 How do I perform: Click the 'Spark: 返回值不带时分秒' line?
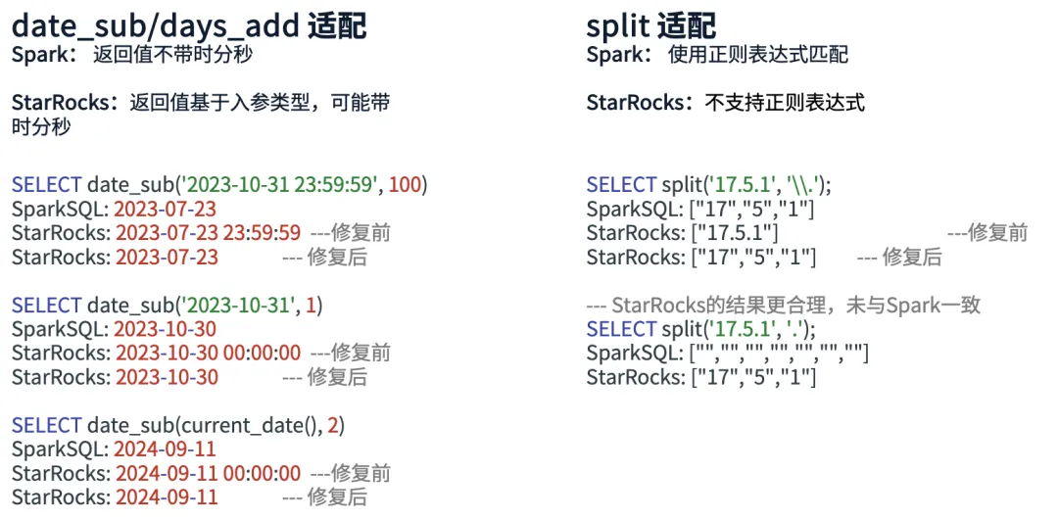[x=132, y=54]
